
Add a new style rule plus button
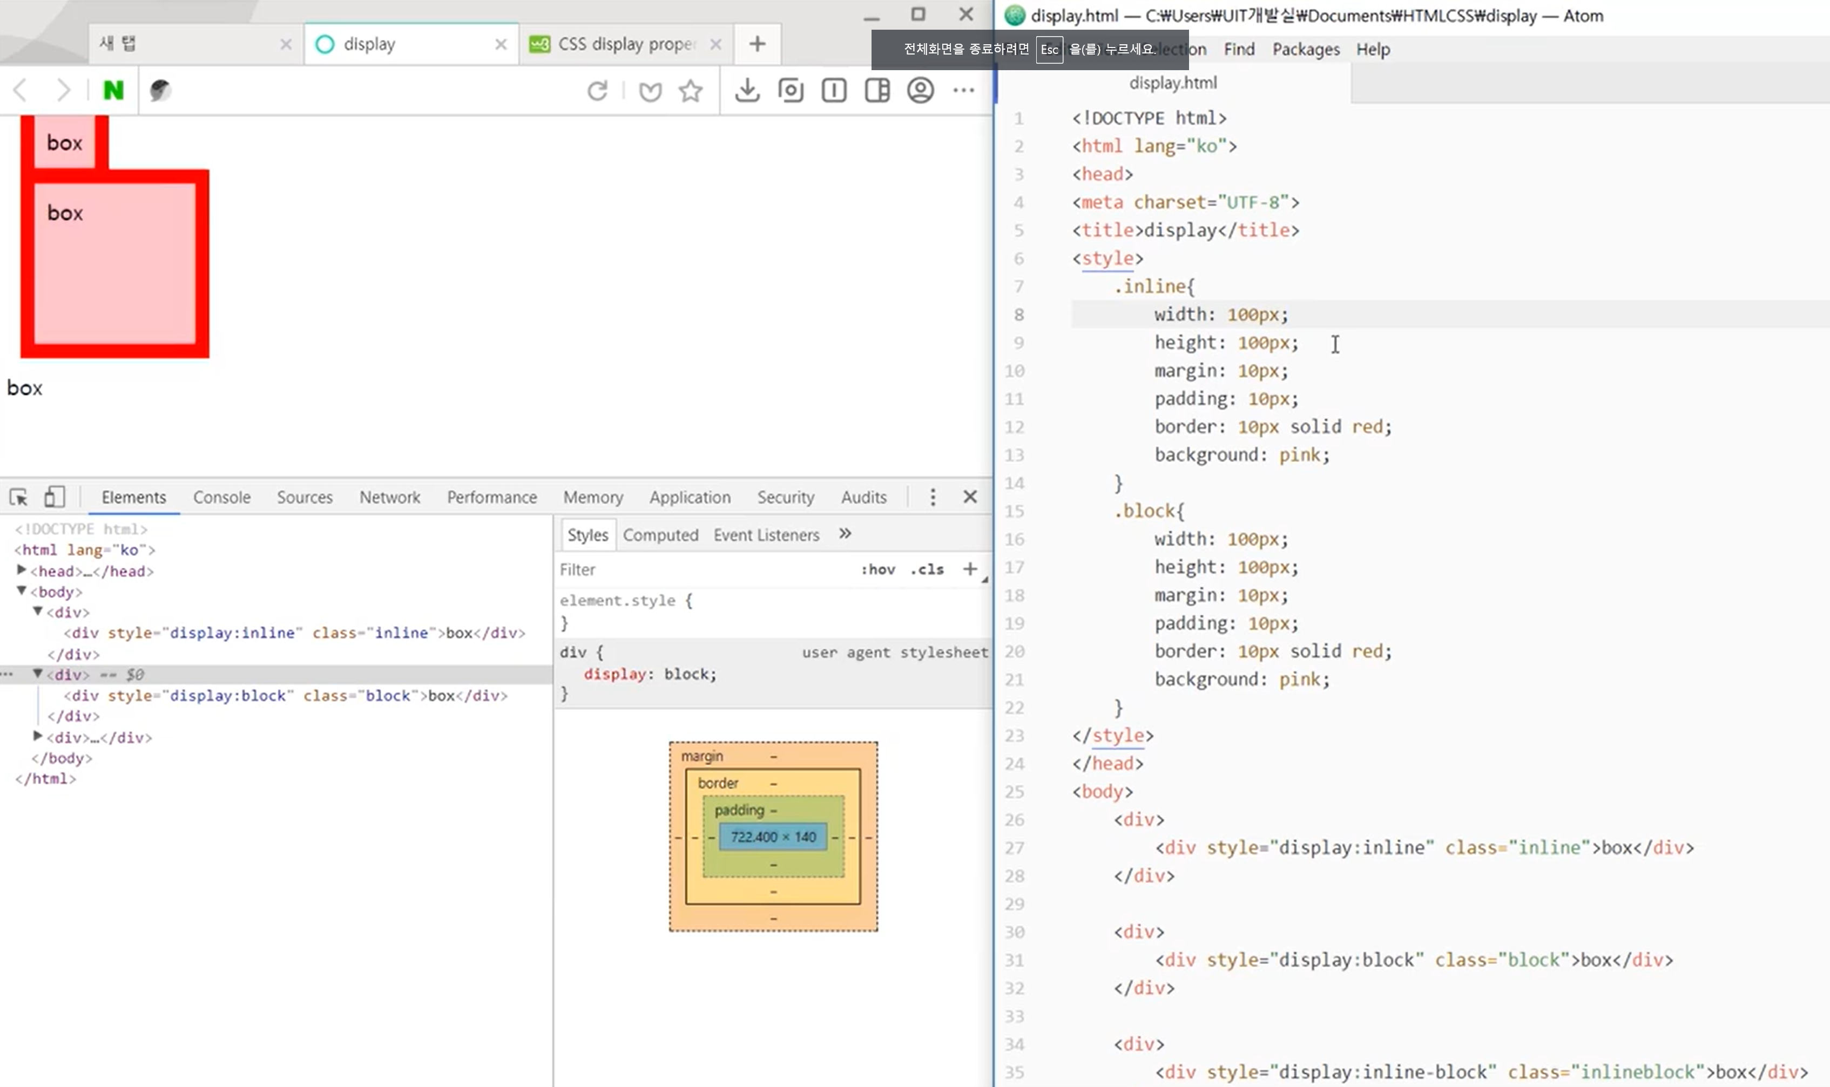[970, 569]
